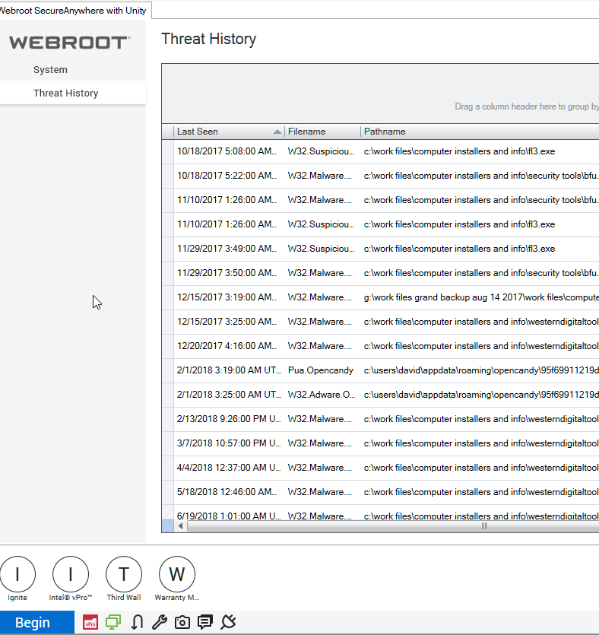Click the left scroll arrow of the horizontal scrollbar

click(180, 526)
